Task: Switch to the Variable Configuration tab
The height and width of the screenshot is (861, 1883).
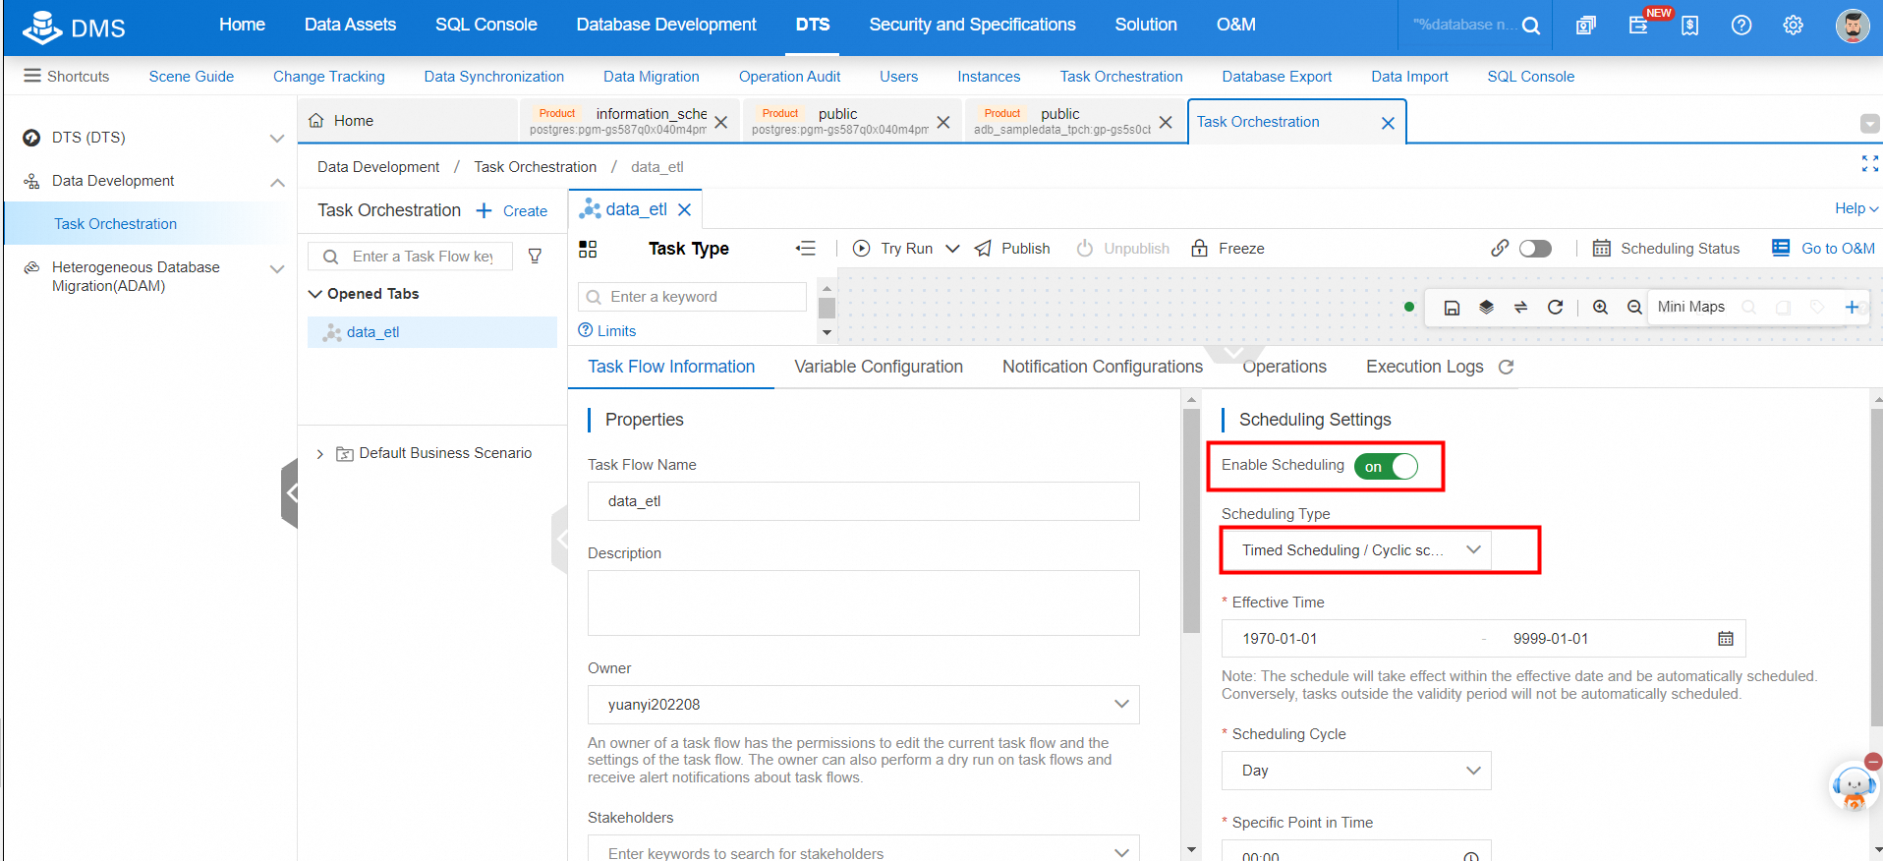Action: click(879, 367)
